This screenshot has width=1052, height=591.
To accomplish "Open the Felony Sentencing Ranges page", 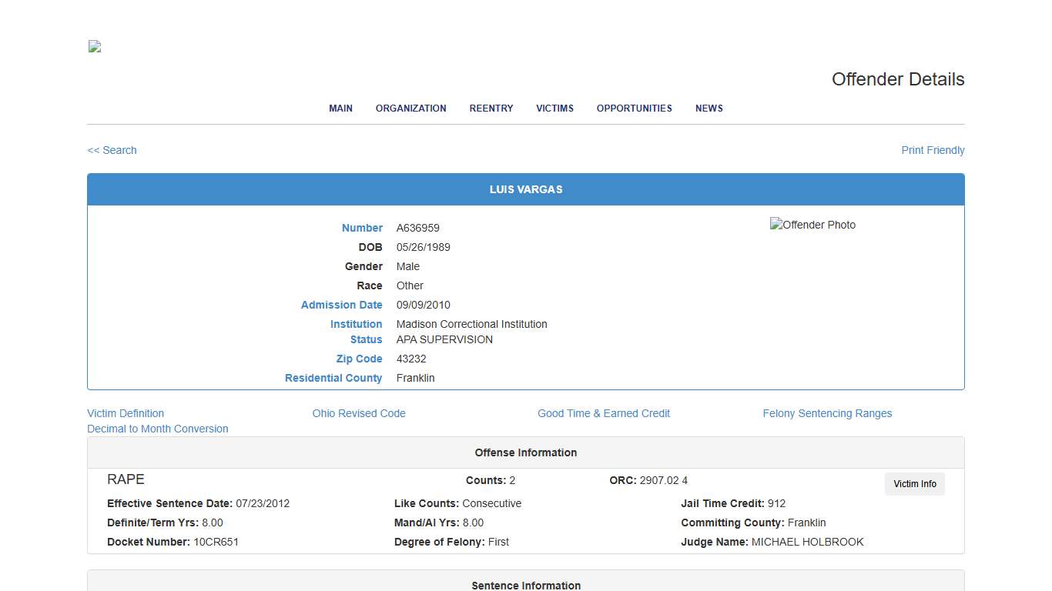I will click(827, 413).
